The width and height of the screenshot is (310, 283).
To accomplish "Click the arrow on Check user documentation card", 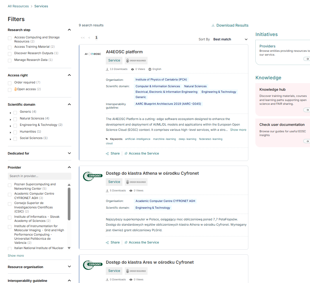I will pos(307,141).
